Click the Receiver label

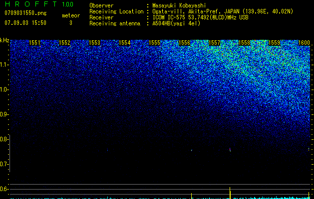point(101,17)
